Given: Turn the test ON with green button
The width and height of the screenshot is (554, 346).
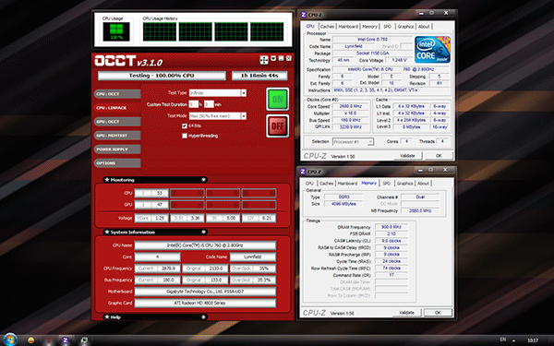Looking at the screenshot, I should pyautogui.click(x=277, y=100).
